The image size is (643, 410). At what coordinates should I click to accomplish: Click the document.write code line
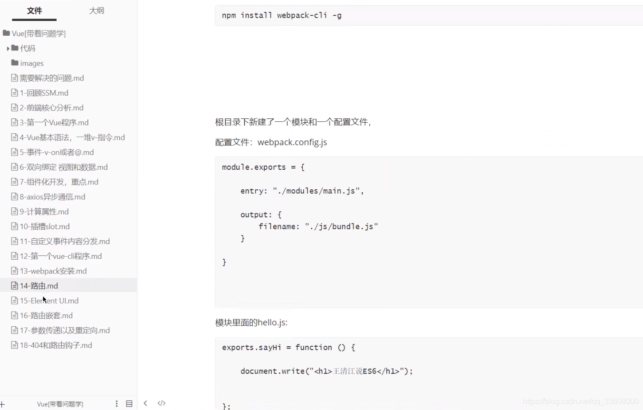(x=327, y=371)
